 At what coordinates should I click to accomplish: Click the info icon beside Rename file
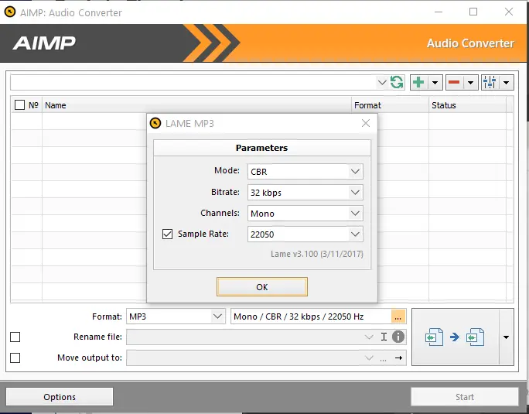click(x=398, y=337)
